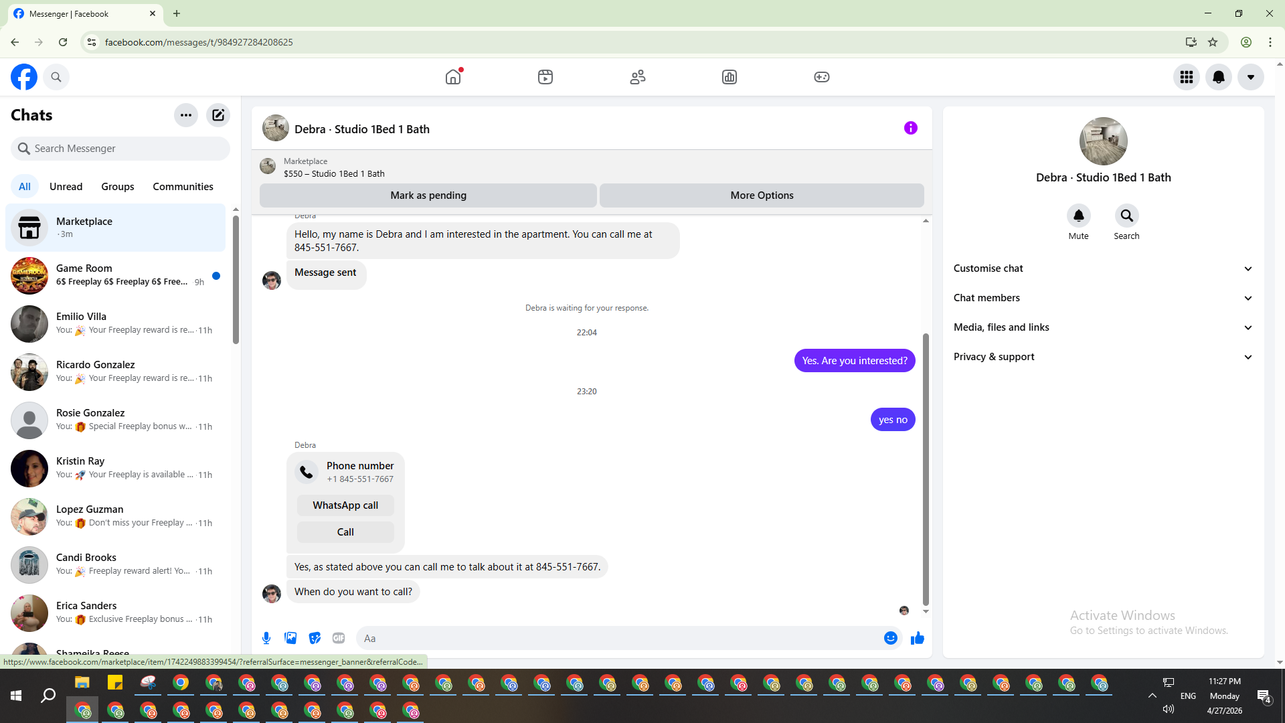Start a WhatsApp call with Debra

tap(345, 505)
